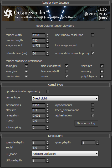
Task: Click the aodist spinner arrows
Action: (48, 148)
